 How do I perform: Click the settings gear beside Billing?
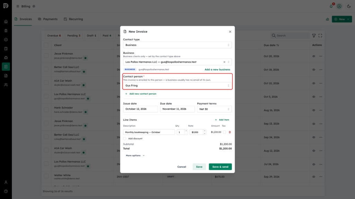[34, 6]
